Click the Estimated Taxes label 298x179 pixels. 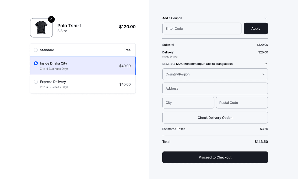[174, 129]
